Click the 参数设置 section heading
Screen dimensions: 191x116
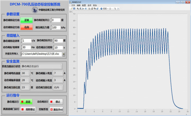pyautogui.click(x=13, y=14)
